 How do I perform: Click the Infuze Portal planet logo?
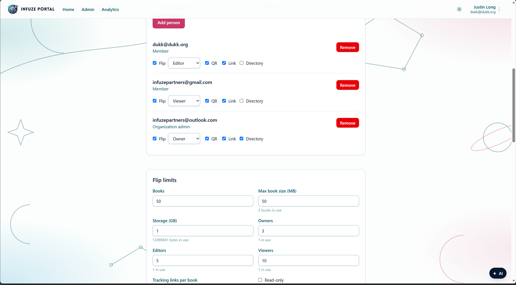click(x=13, y=9)
